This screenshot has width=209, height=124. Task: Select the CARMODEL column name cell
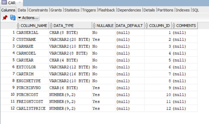click(x=33, y=53)
